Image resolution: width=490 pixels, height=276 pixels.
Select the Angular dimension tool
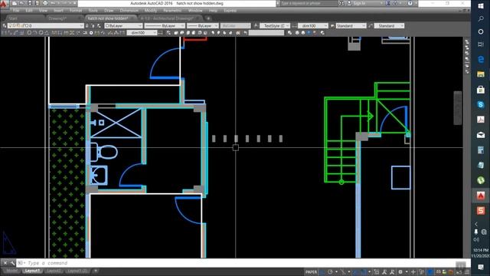coord(46,33)
